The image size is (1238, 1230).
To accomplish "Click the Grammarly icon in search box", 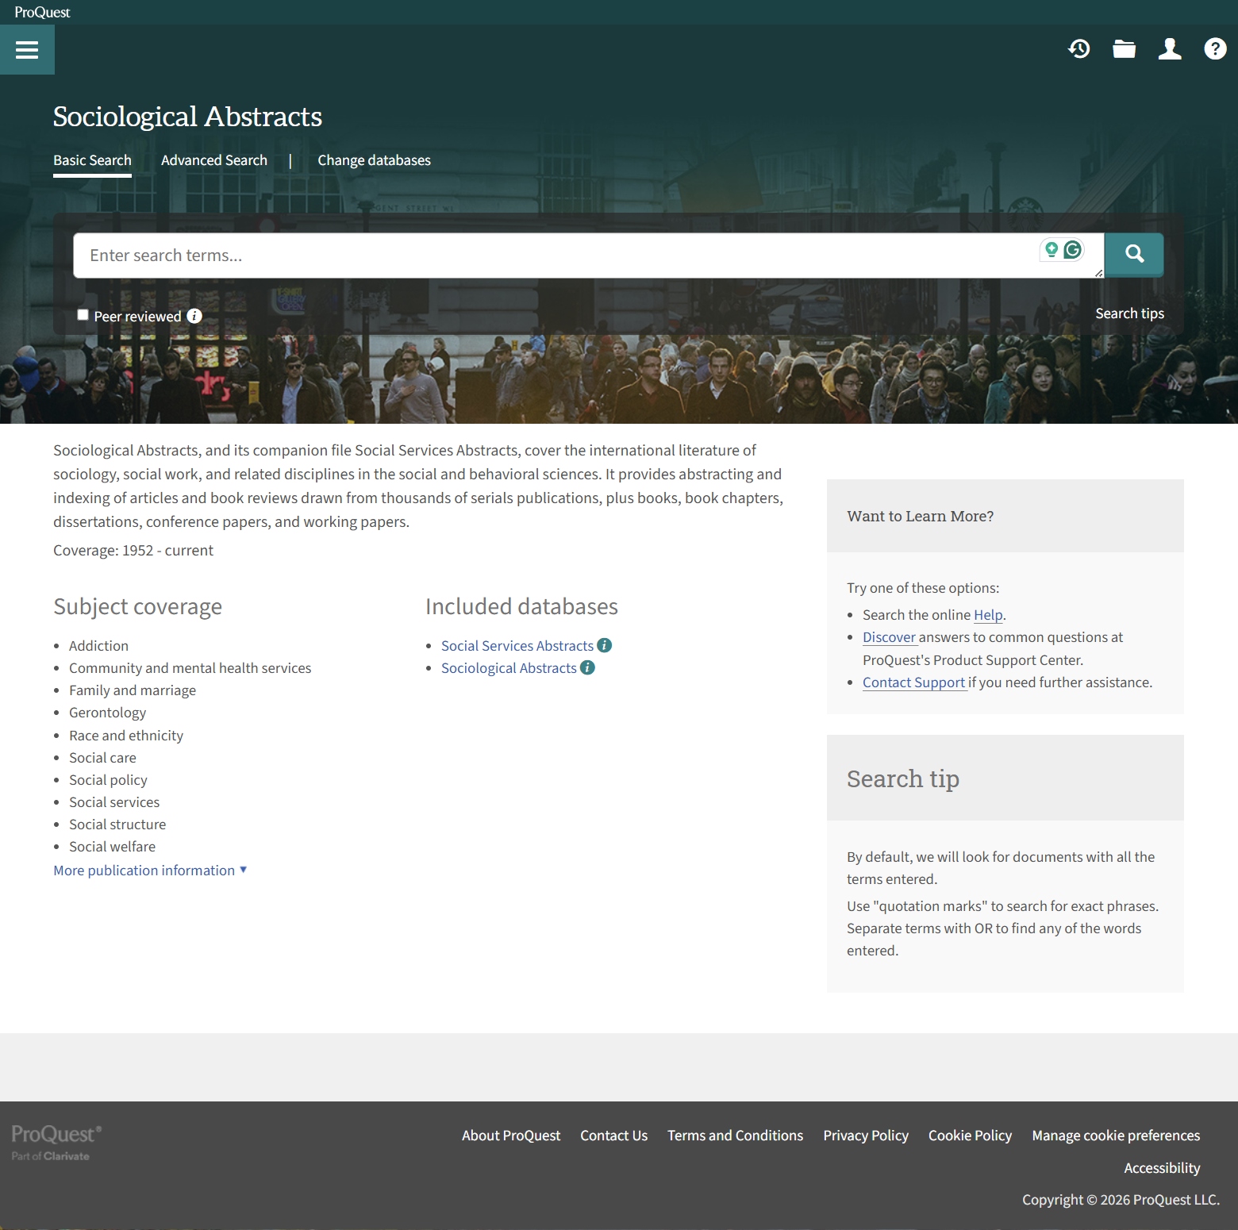I will click(1073, 250).
